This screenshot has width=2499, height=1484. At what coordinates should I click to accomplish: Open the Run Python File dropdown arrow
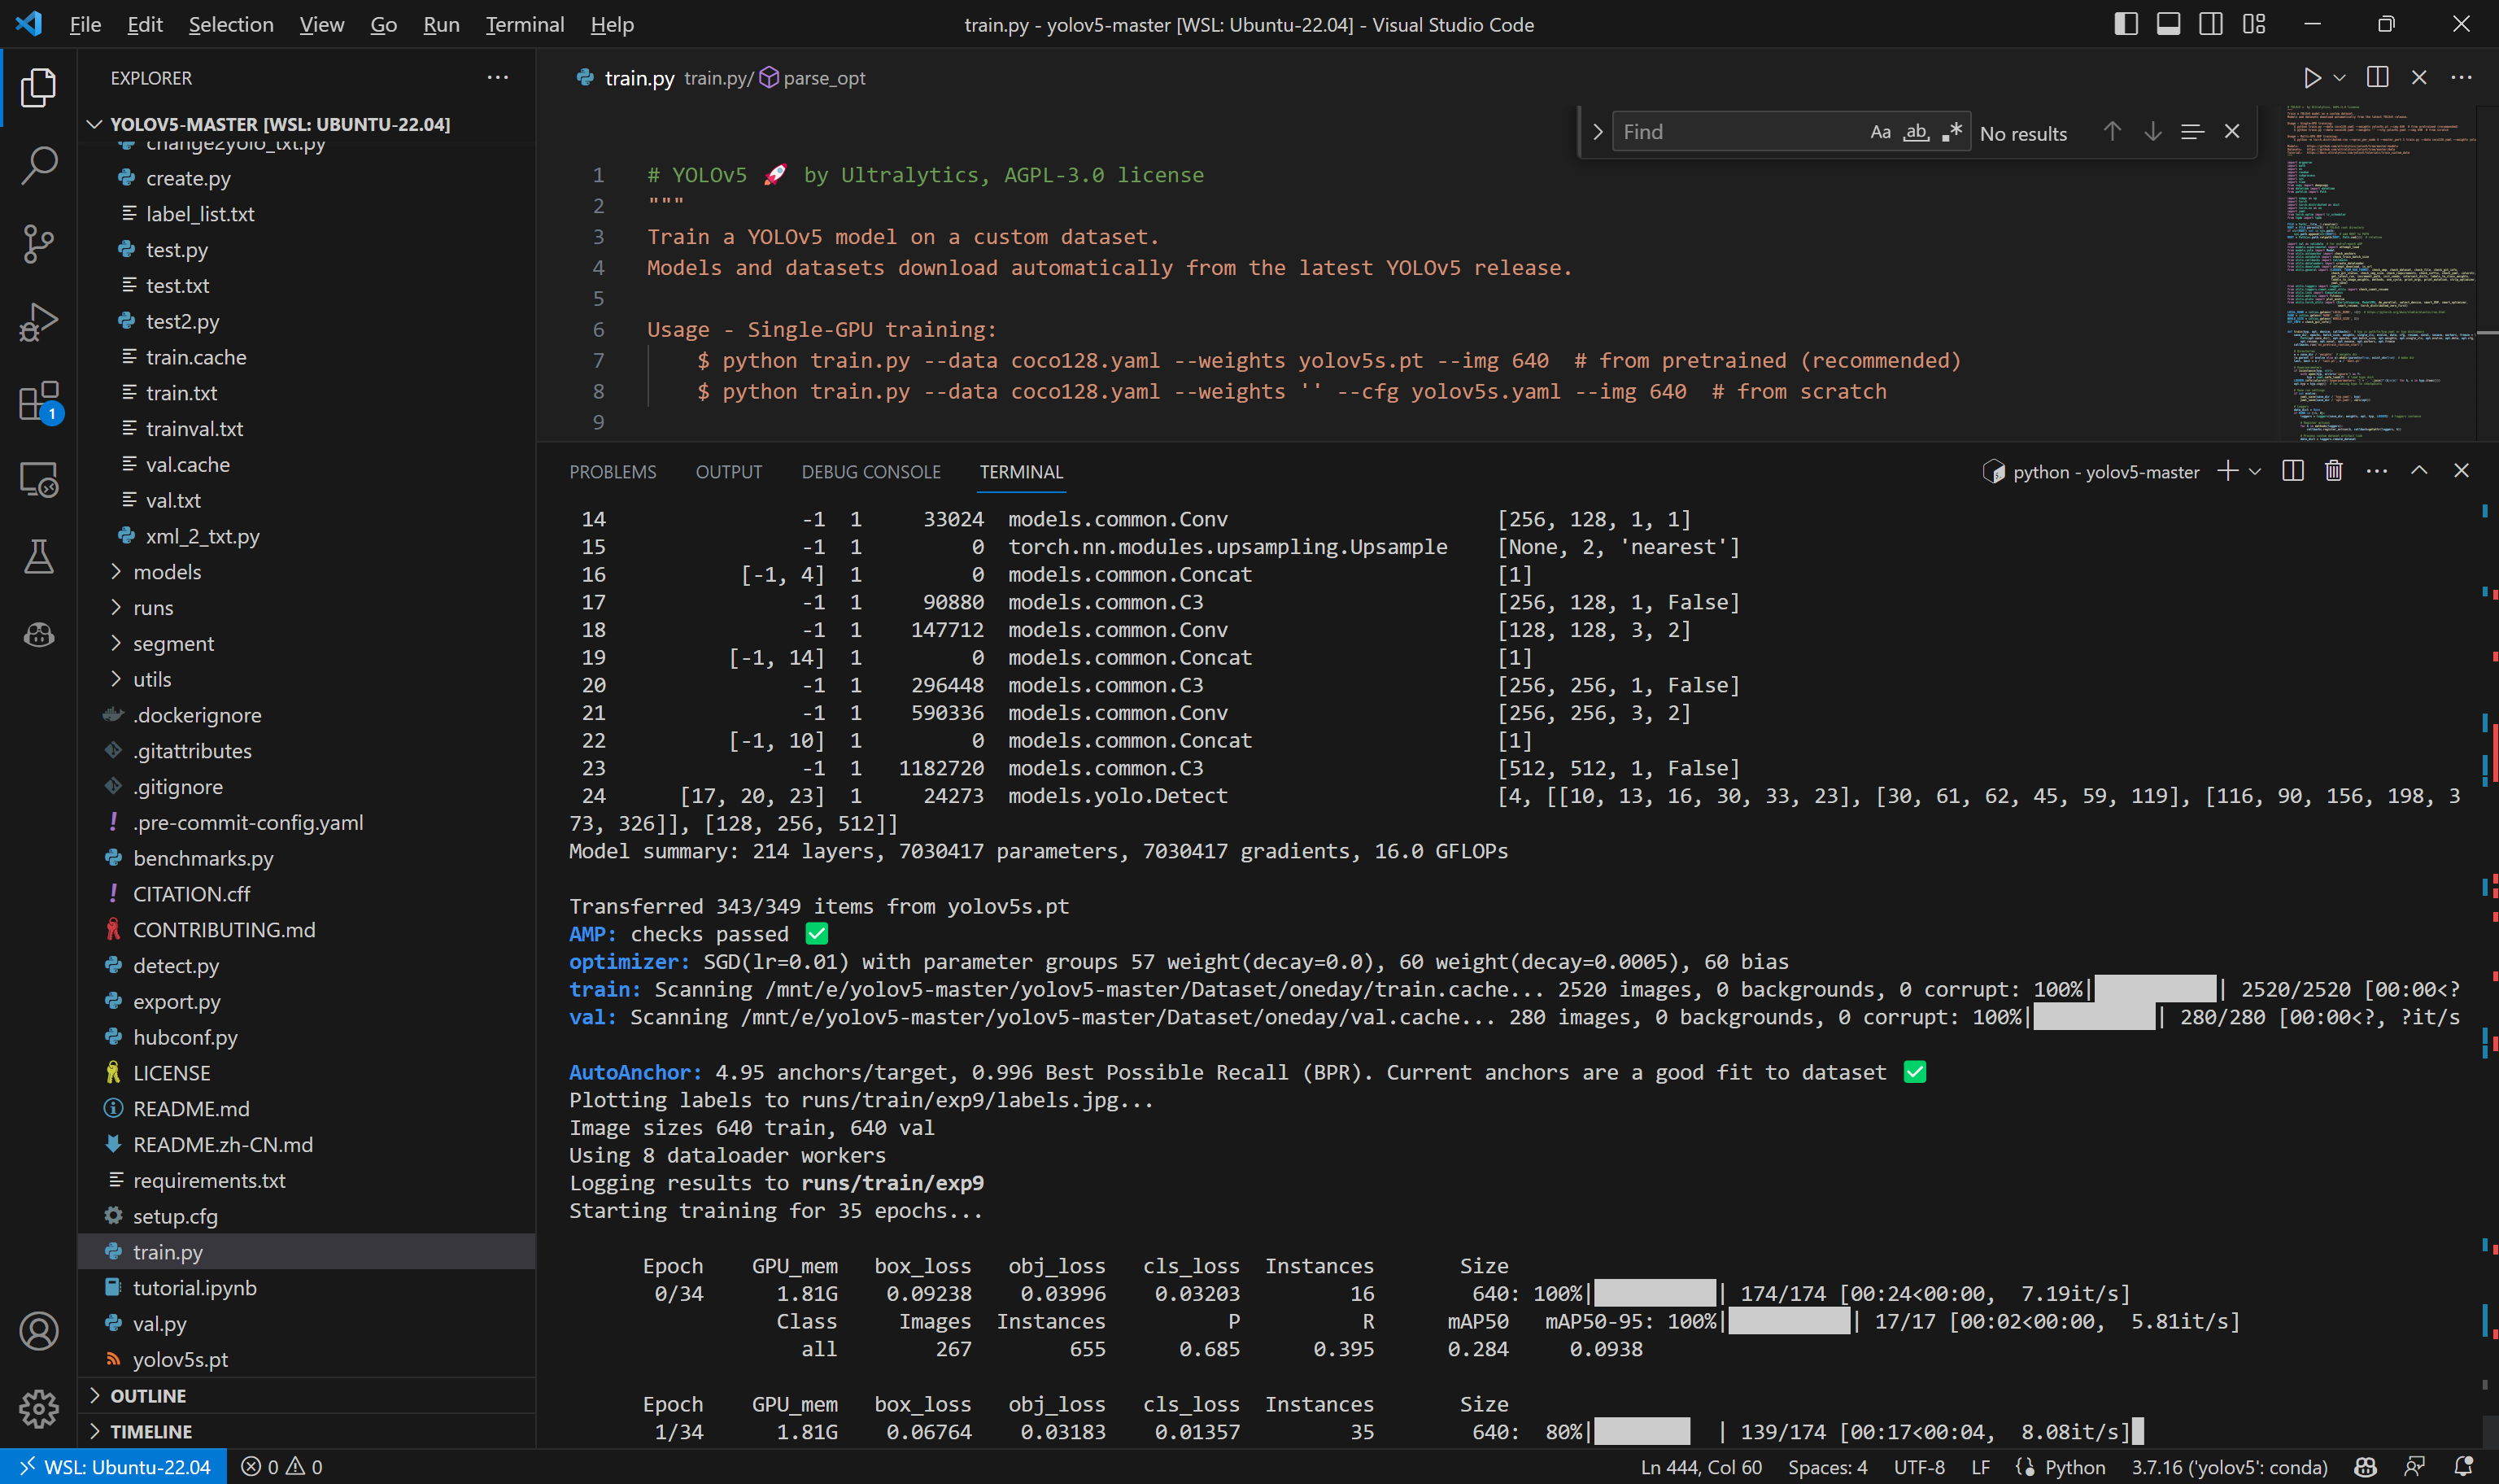coord(2339,78)
